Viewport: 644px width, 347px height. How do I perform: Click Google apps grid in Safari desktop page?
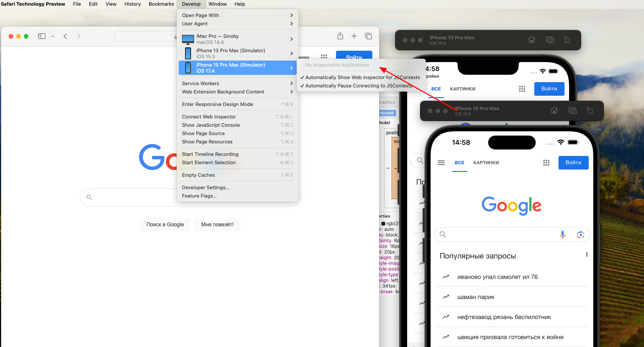[x=324, y=56]
